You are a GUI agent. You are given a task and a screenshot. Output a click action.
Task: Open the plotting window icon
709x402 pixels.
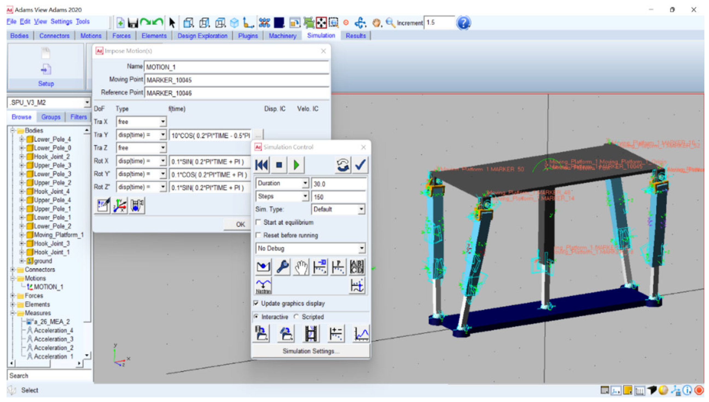point(361,334)
